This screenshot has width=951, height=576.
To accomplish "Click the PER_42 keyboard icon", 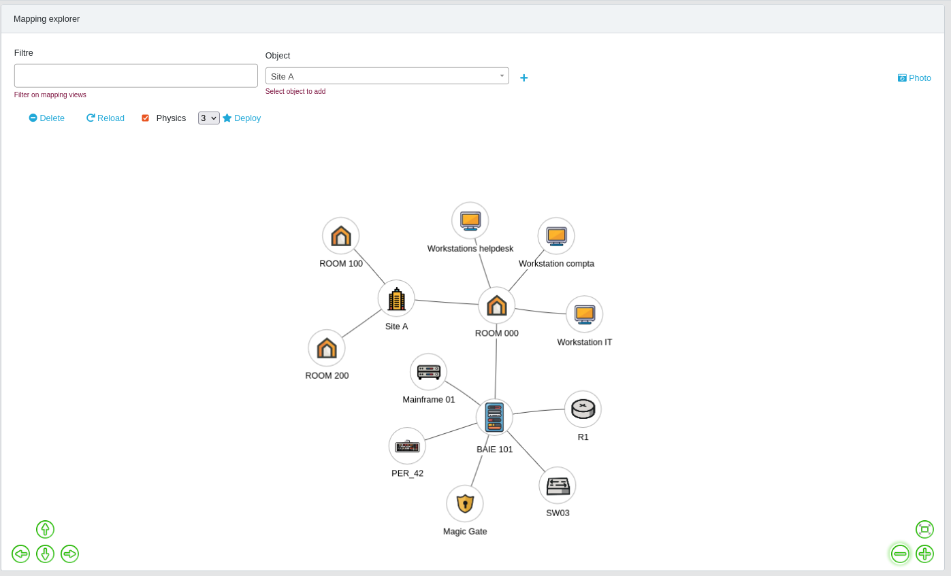I will point(407,445).
